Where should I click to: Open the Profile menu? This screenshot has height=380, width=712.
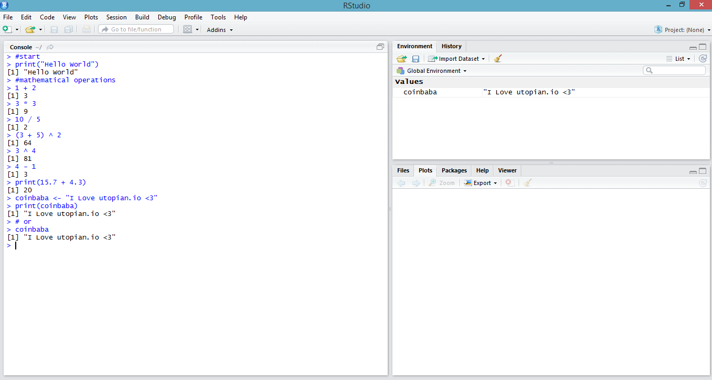point(193,17)
